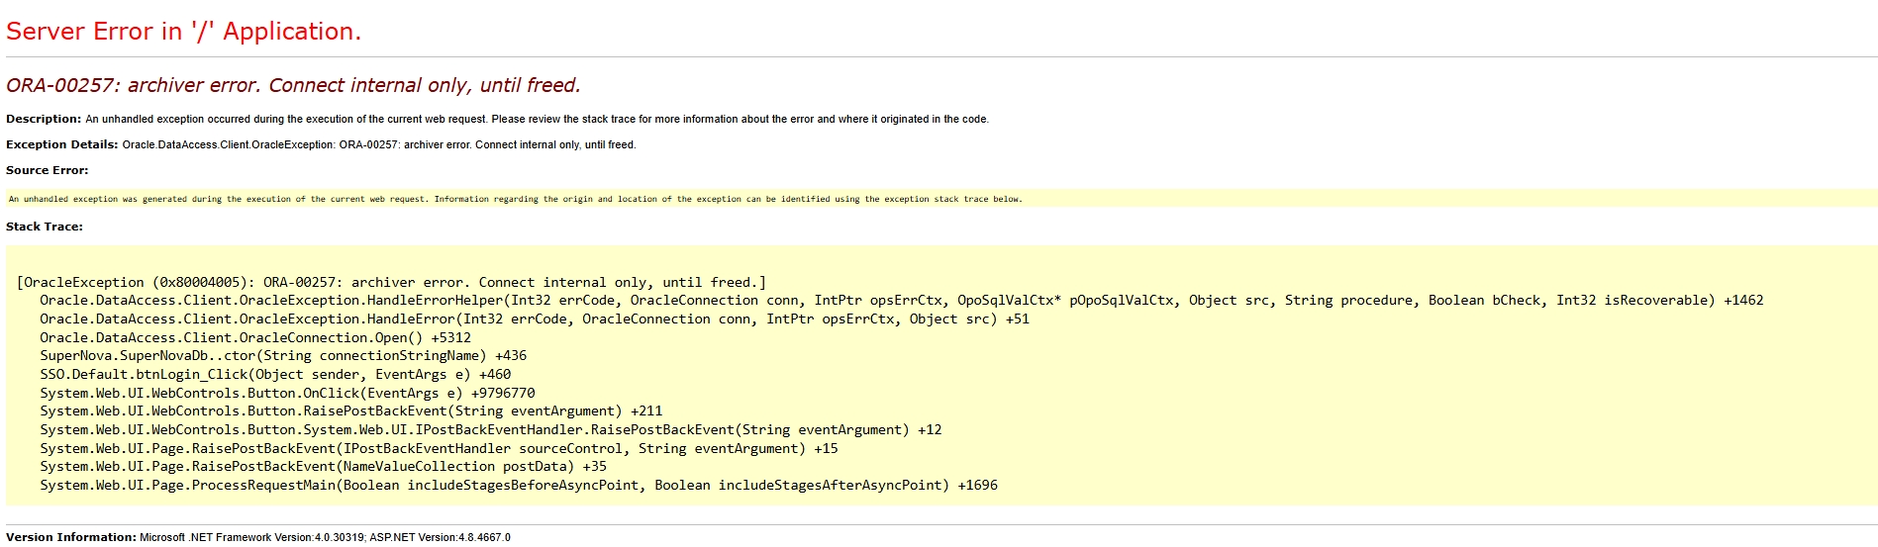Click the 'Description:' label
The image size is (1878, 547).
44,119
